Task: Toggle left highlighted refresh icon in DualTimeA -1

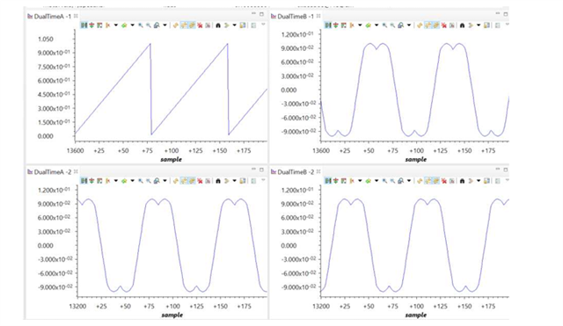Action: pos(184,25)
